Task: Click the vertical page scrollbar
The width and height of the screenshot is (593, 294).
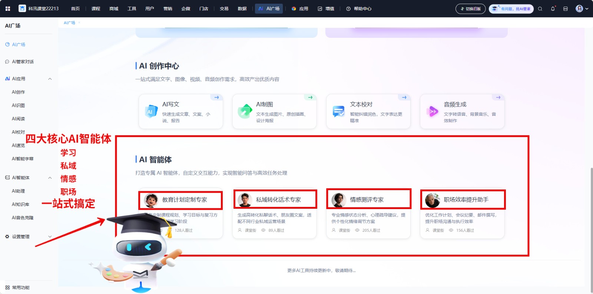Action: (591, 230)
